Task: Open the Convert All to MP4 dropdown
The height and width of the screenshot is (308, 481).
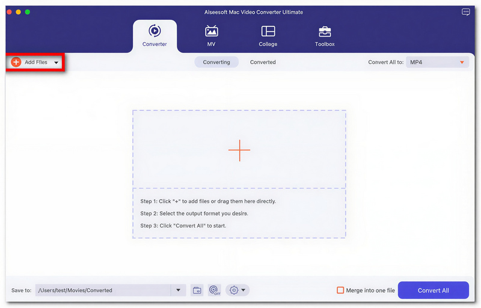Action: click(x=438, y=63)
